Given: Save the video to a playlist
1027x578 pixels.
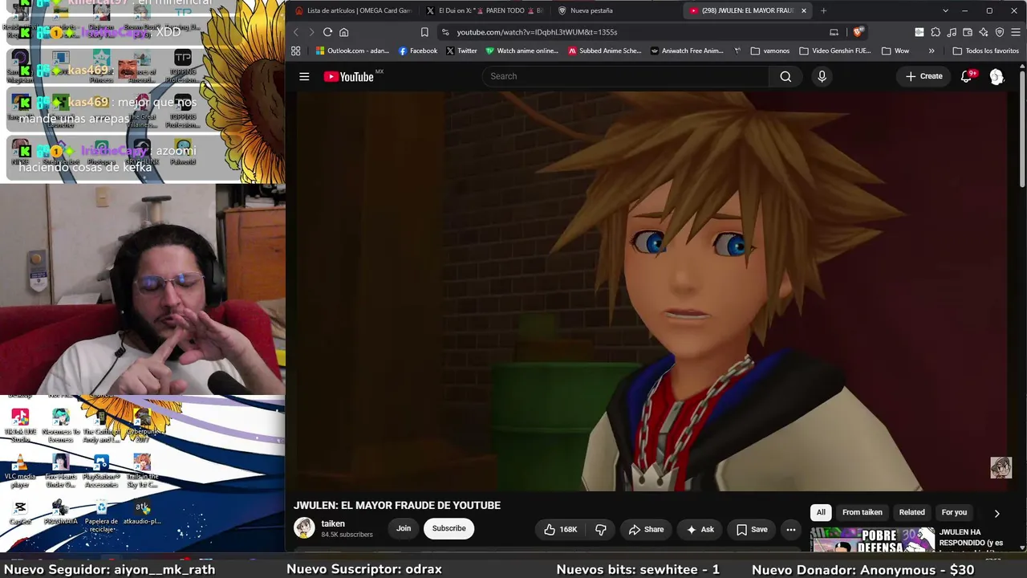Looking at the screenshot, I should pyautogui.click(x=752, y=529).
